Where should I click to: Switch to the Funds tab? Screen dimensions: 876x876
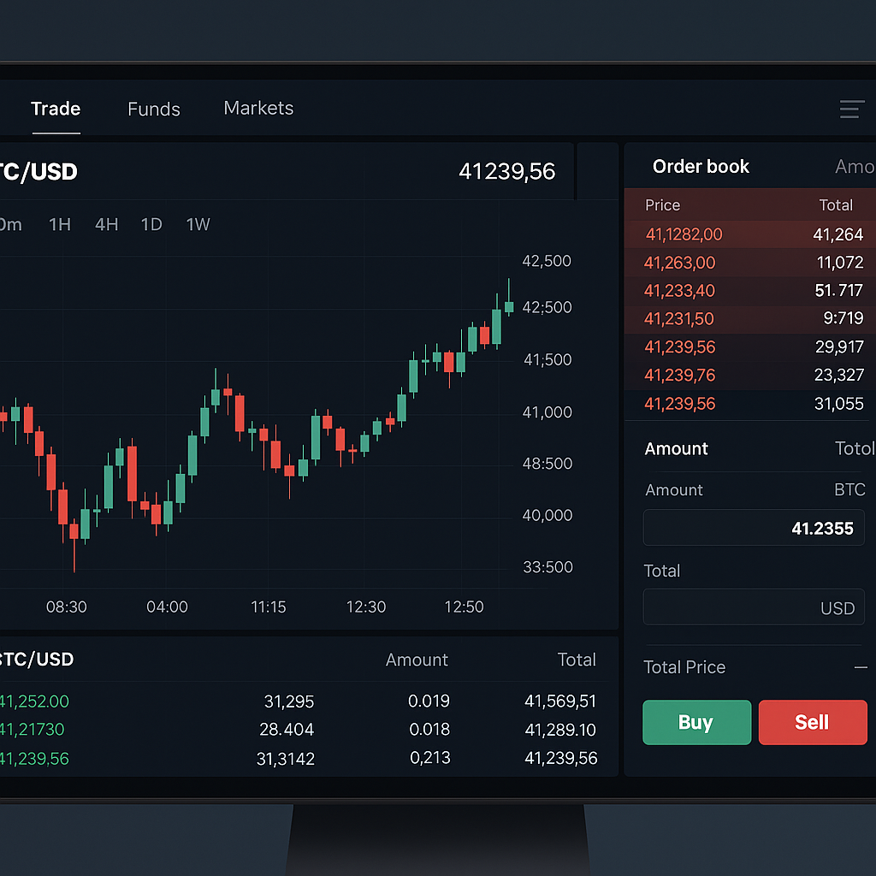[153, 109]
